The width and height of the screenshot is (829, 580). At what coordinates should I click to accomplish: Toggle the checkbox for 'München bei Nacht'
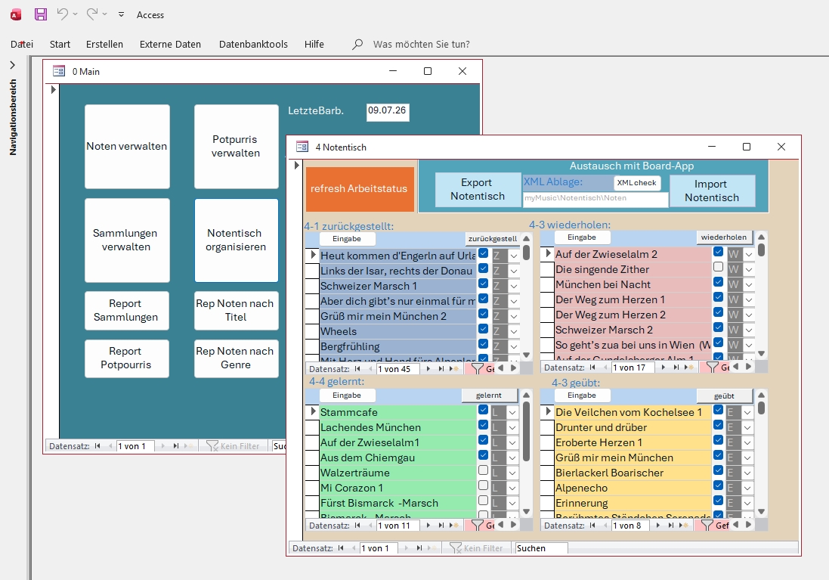click(718, 282)
